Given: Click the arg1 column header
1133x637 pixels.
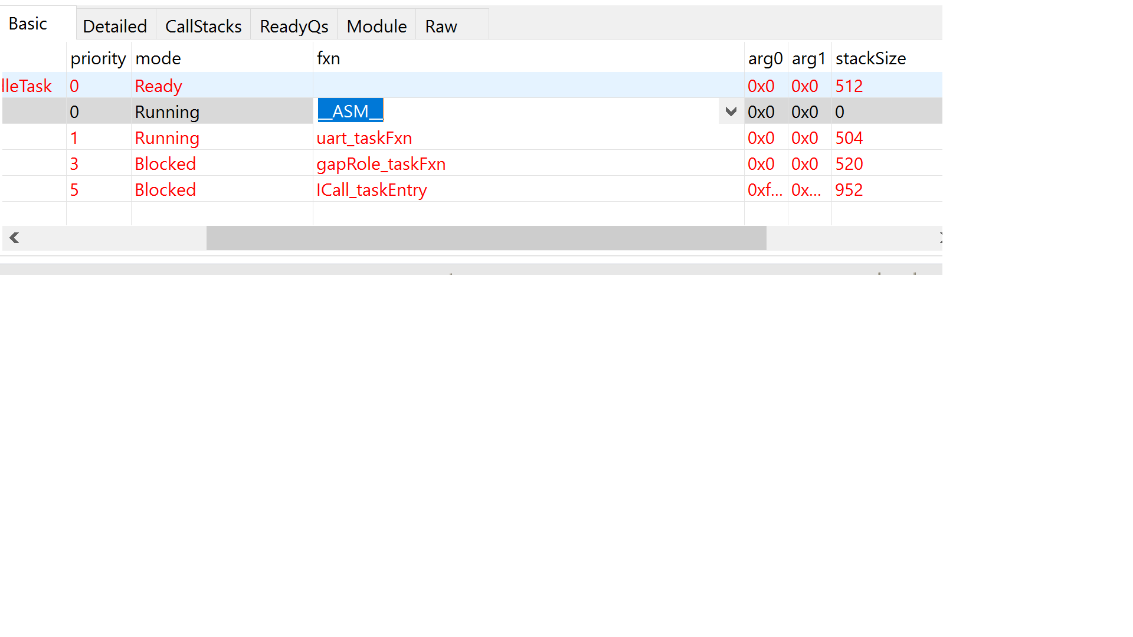Looking at the screenshot, I should [808, 58].
